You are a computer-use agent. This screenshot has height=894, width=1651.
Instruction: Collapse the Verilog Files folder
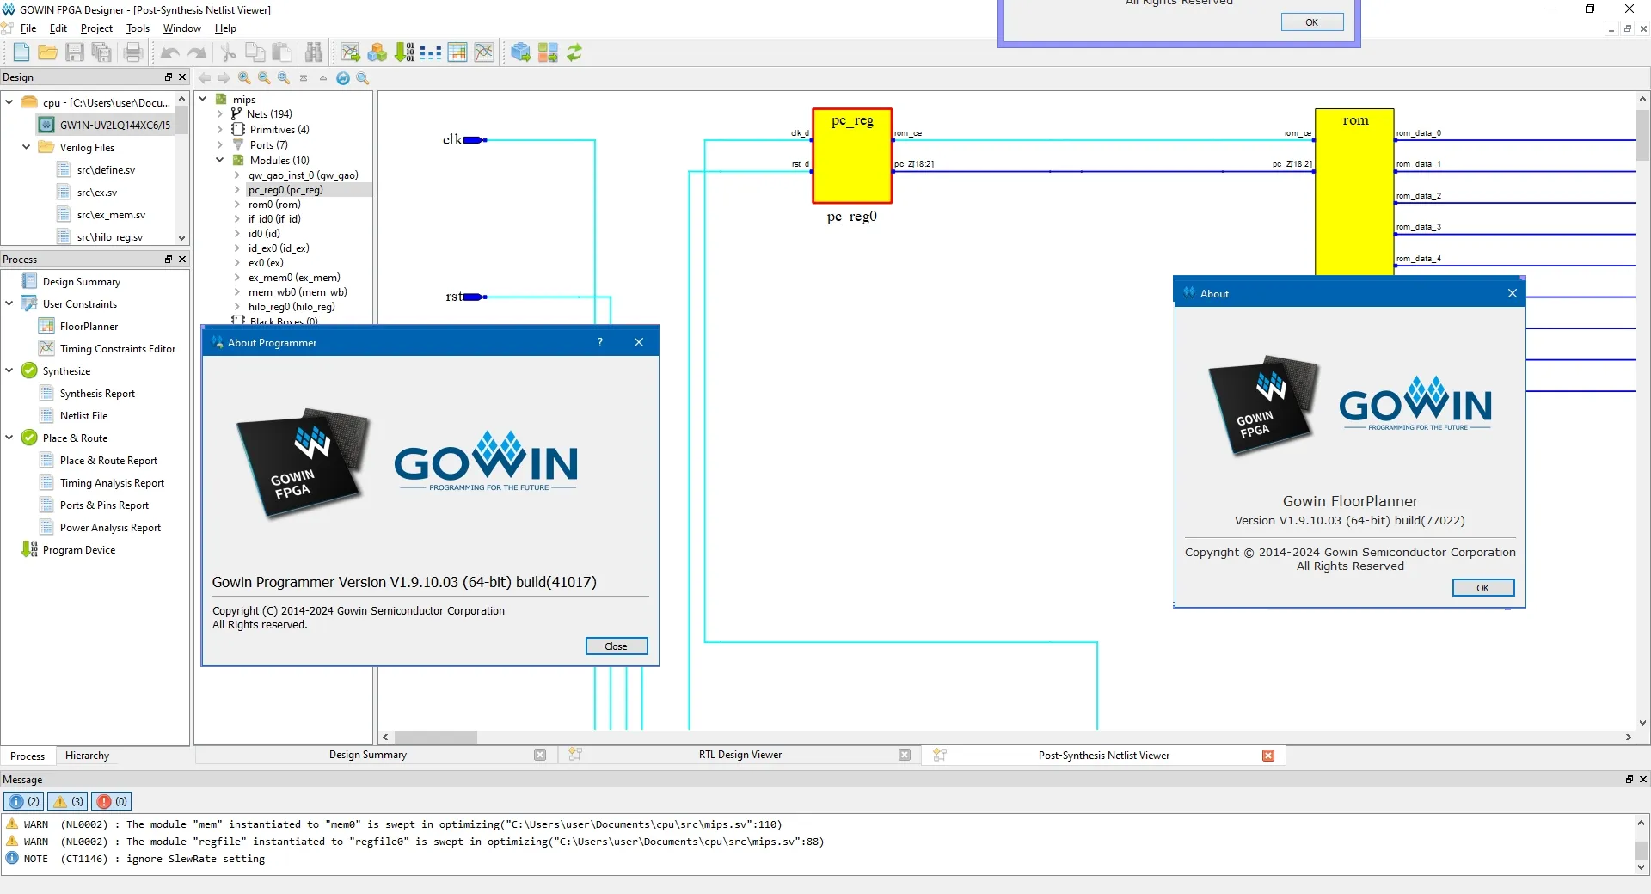[x=26, y=147]
